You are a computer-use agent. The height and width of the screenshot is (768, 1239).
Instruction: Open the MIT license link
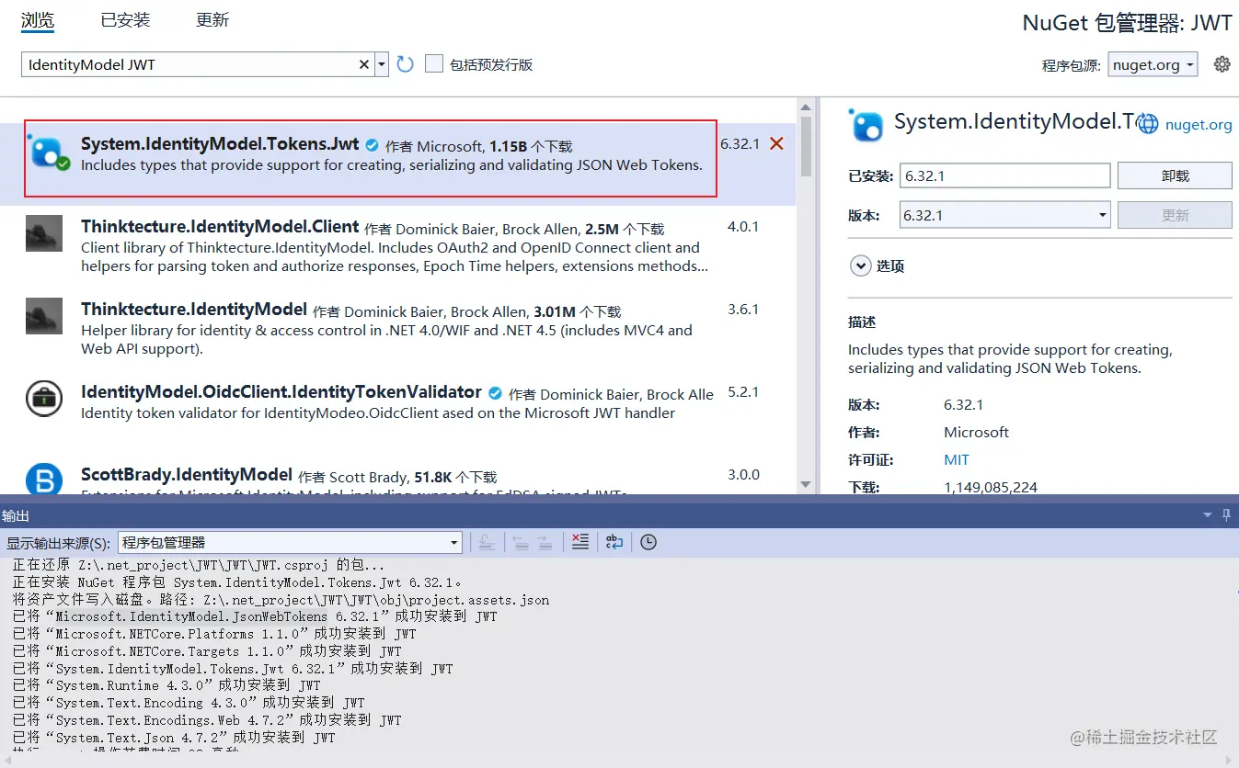pyautogui.click(x=957, y=459)
